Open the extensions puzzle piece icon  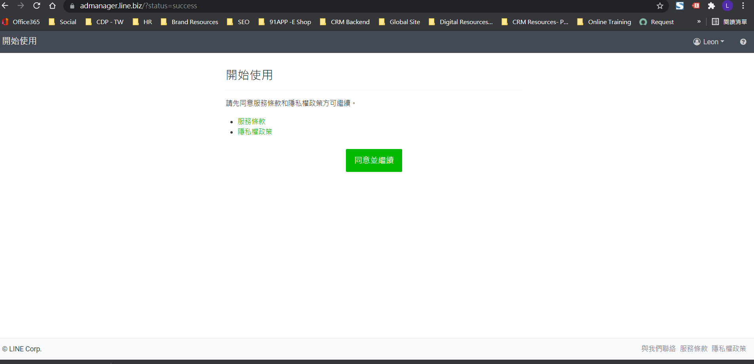tap(711, 6)
